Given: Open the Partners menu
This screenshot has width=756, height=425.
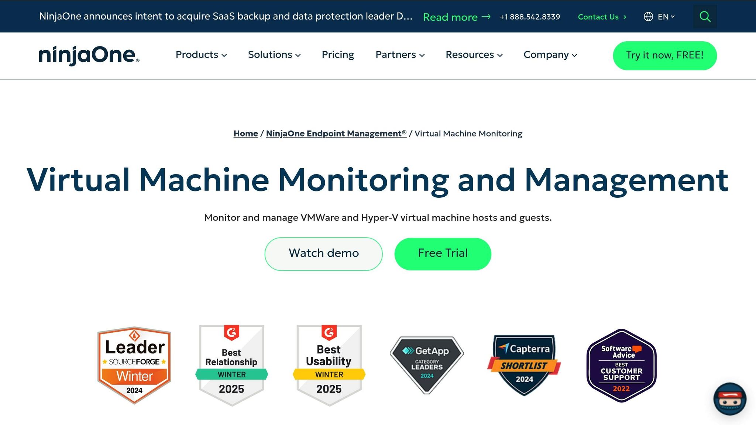Looking at the screenshot, I should [x=400, y=55].
